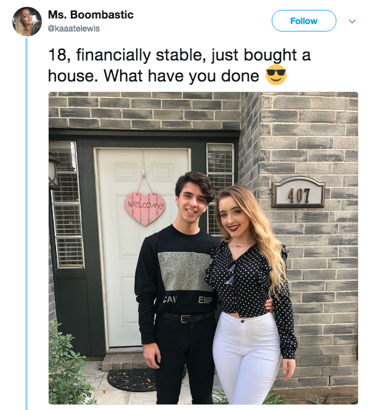Click the CAV EMPT lettering on the sweatshirt
This screenshot has height=410, width=374.
(x=187, y=299)
